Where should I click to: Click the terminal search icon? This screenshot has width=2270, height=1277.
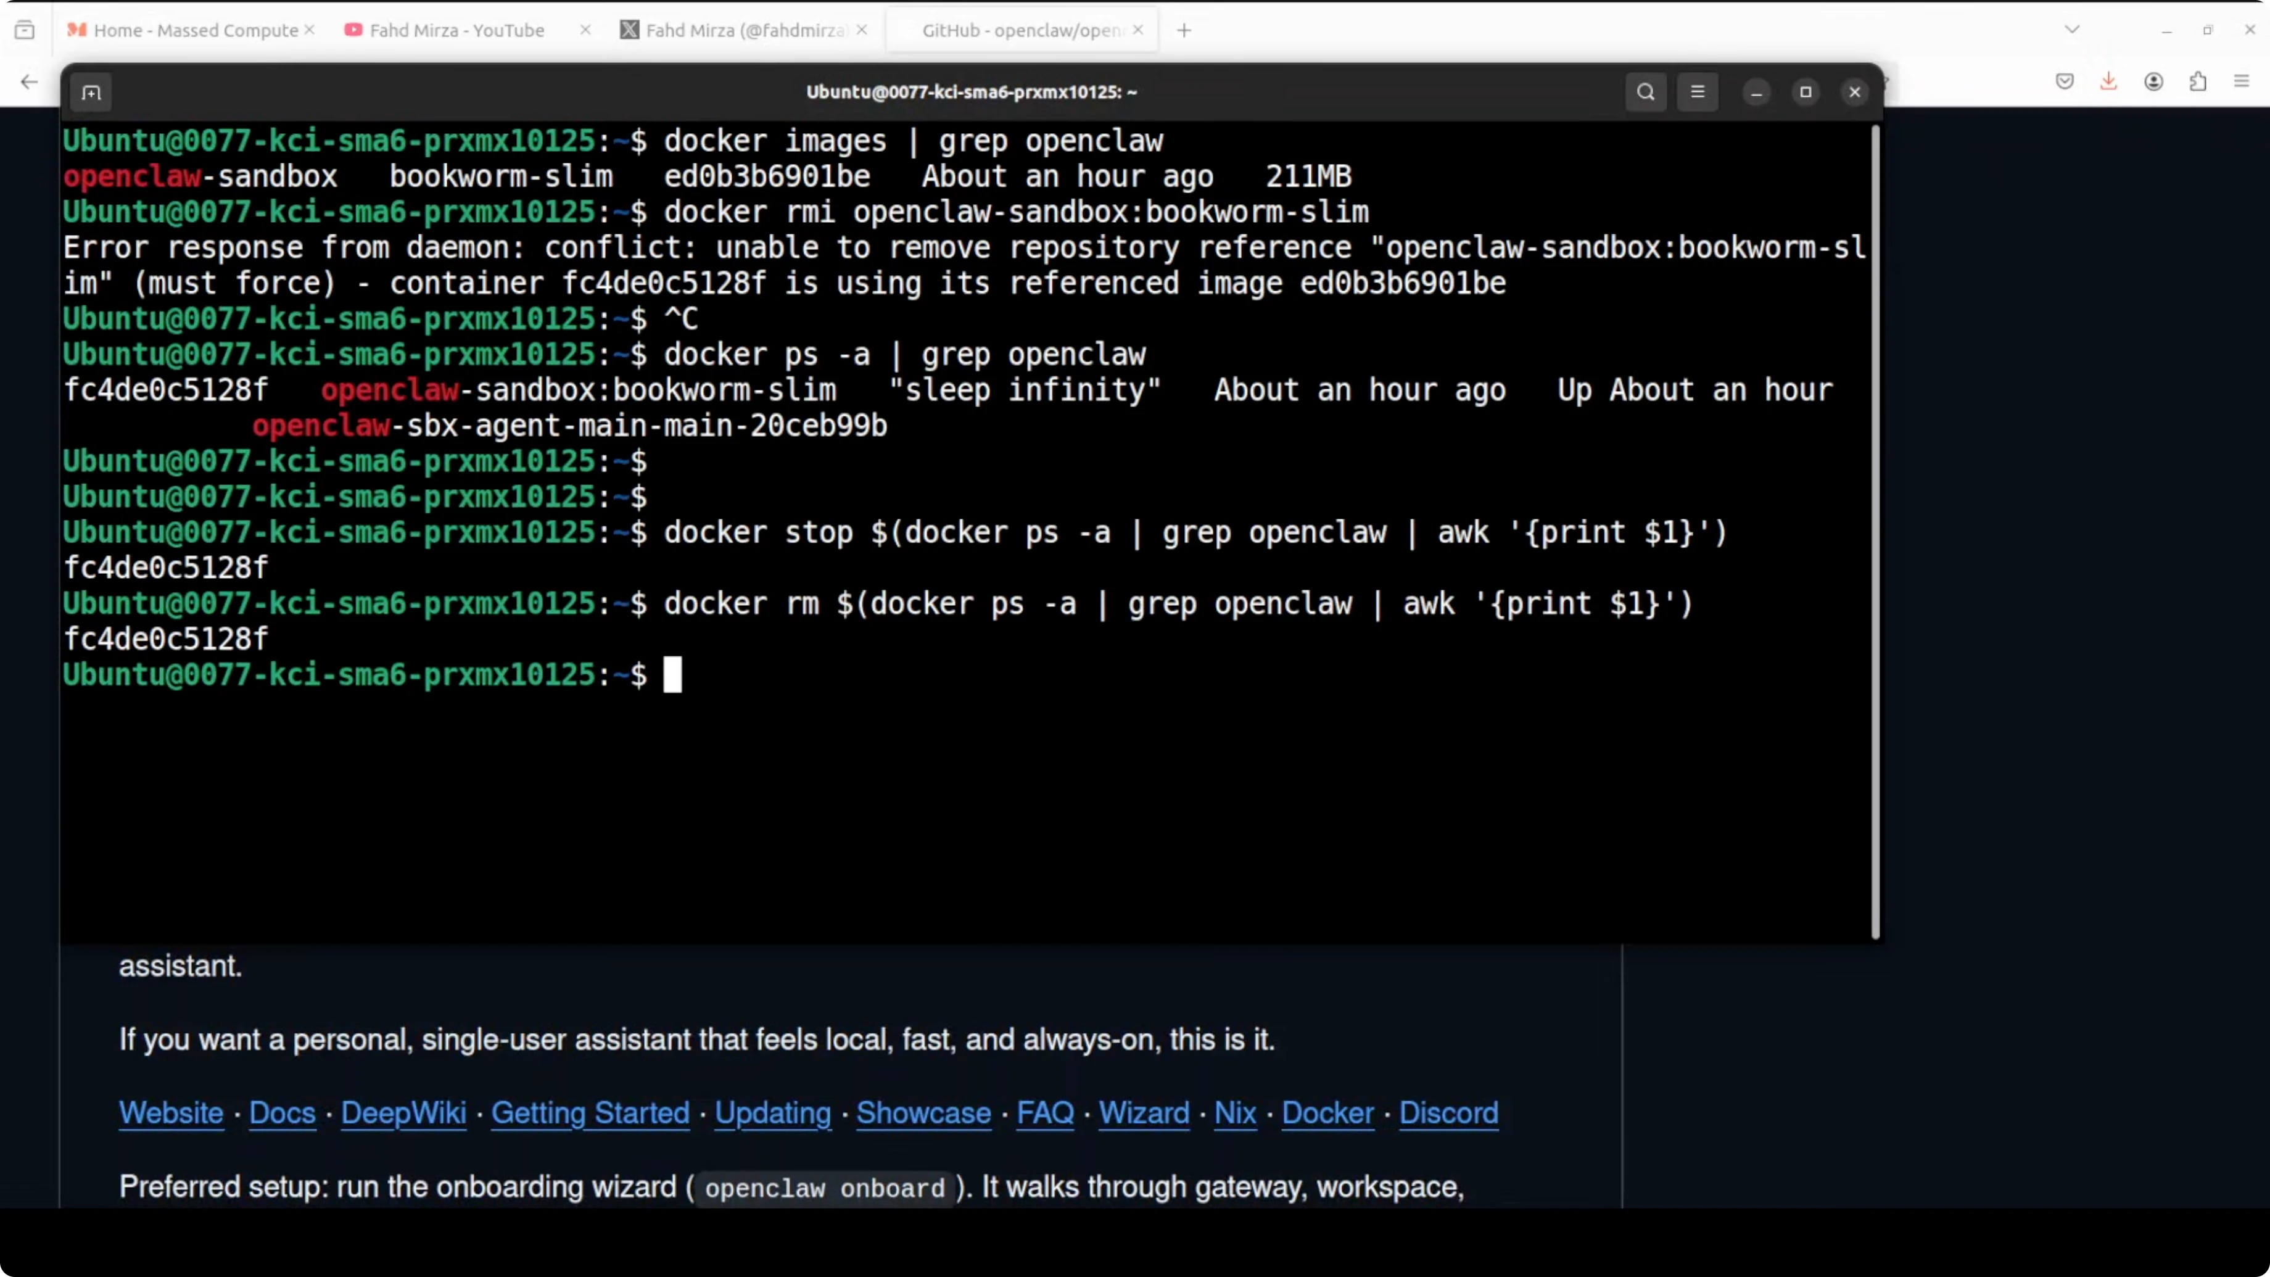click(1645, 93)
